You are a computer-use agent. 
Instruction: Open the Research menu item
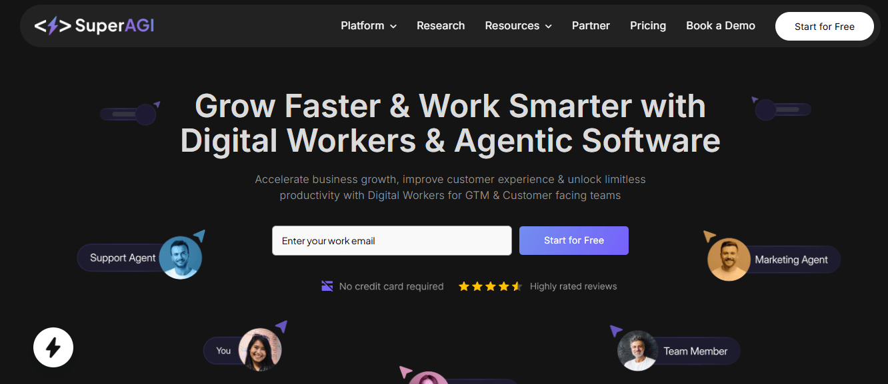pyautogui.click(x=441, y=26)
